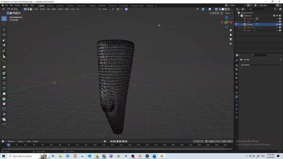The height and width of the screenshot is (159, 283).
Task: Open the File menu
Action: click(6, 5)
